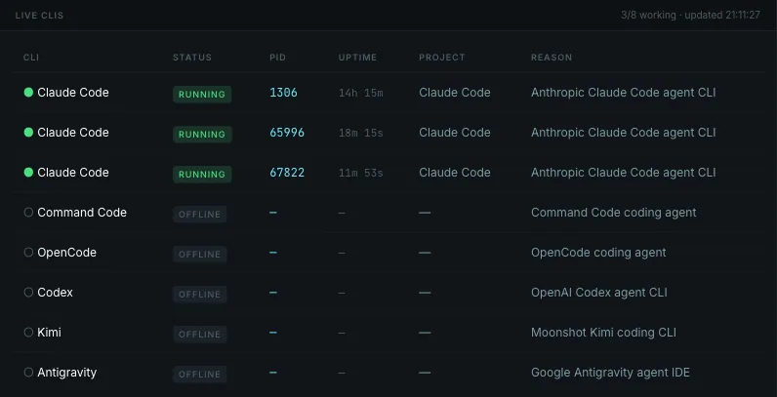The height and width of the screenshot is (397, 777).
Task: Click 'Google Antigravity agent IDE' reason text
Action: click(610, 373)
